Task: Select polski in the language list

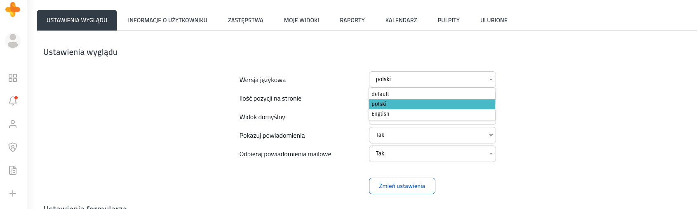Action: (432, 104)
